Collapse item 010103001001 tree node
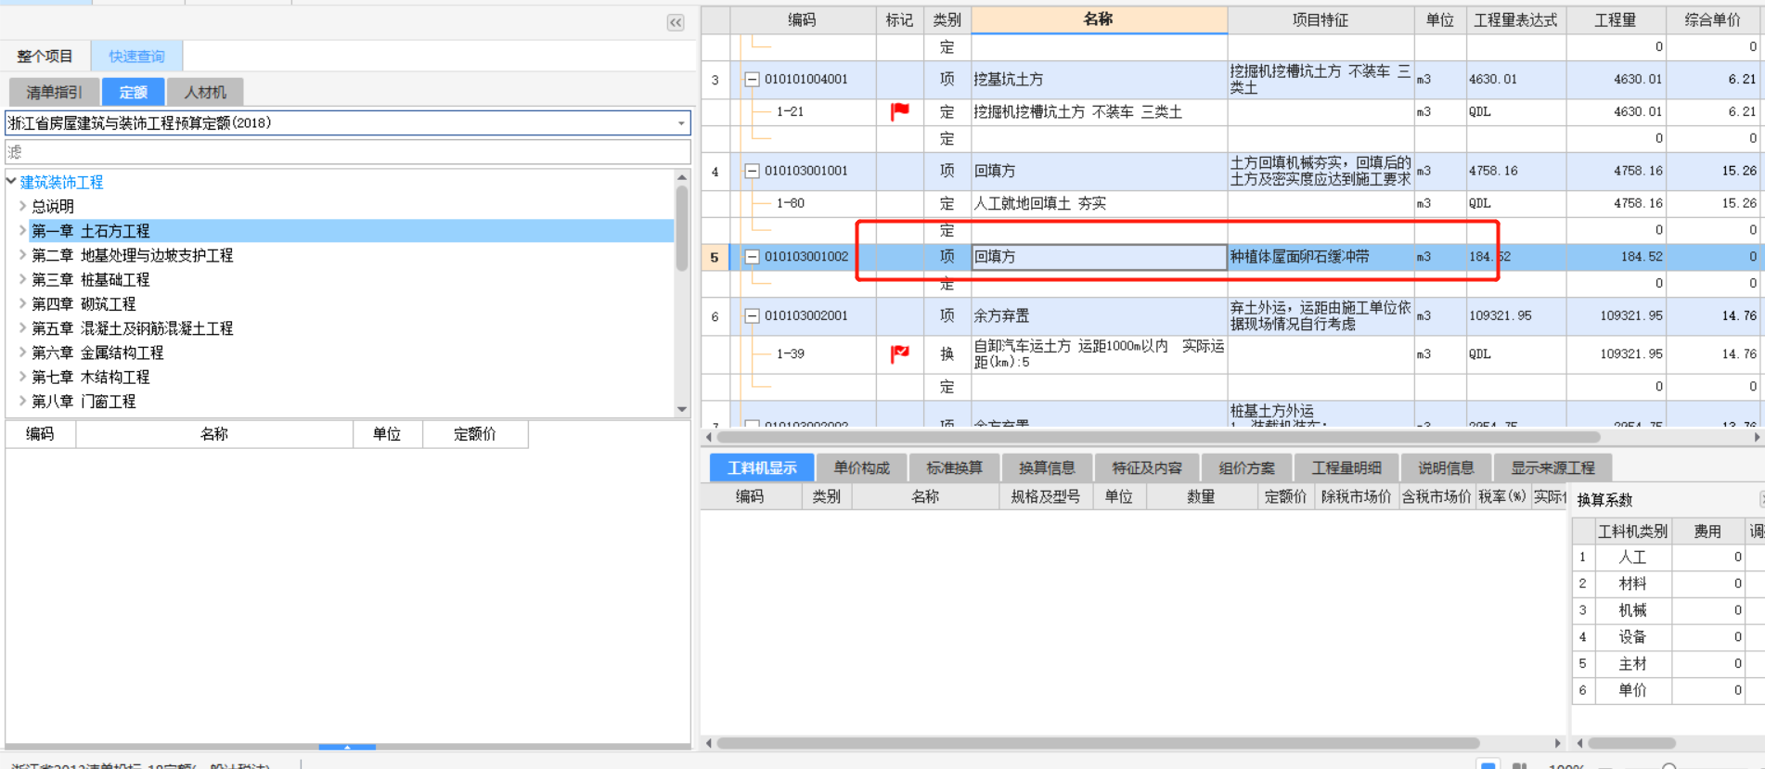 click(x=752, y=171)
